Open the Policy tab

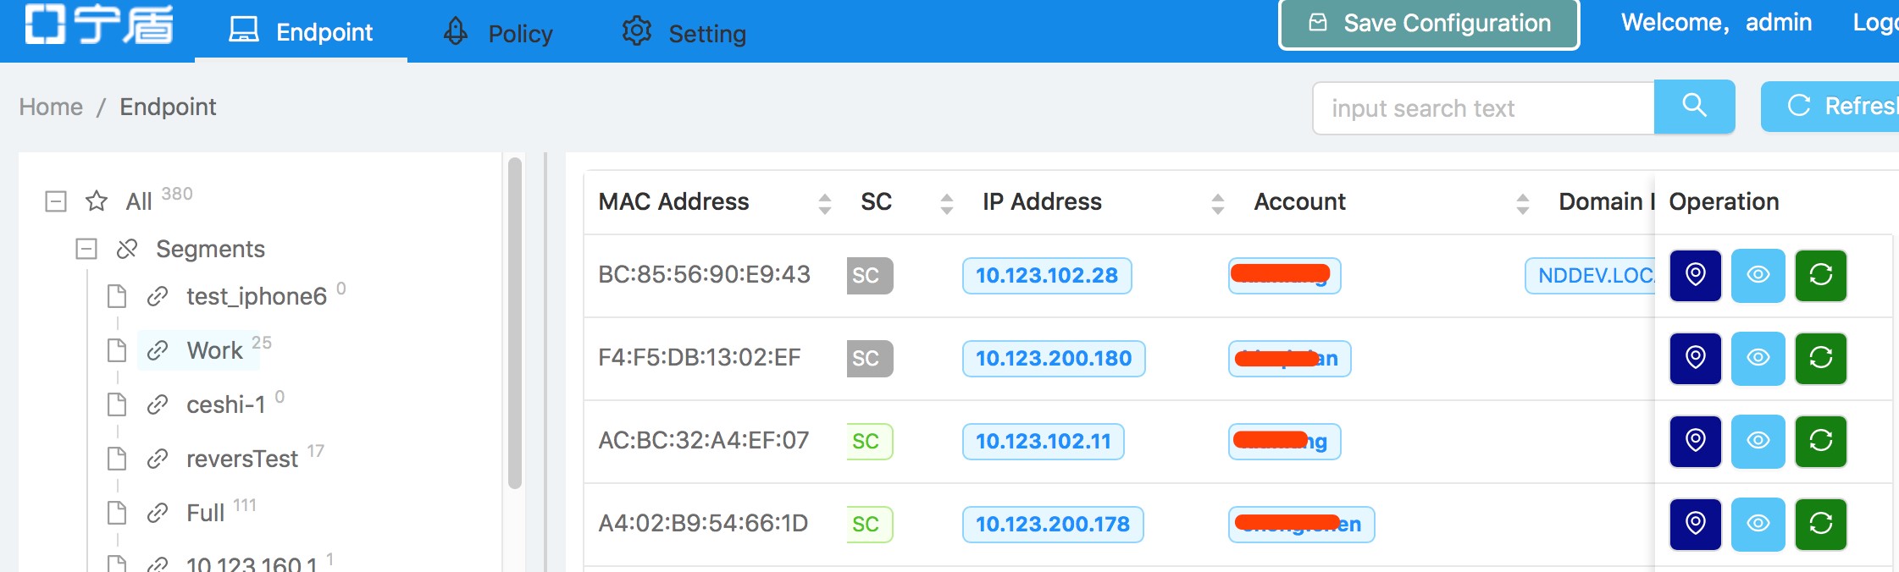[498, 32]
